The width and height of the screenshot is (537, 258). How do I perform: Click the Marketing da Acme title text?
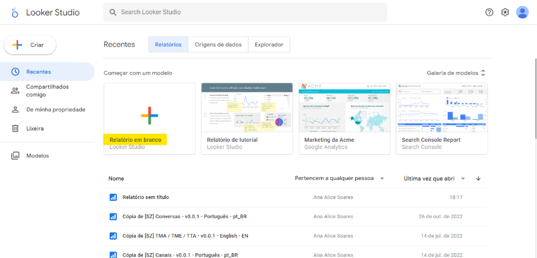click(x=329, y=140)
